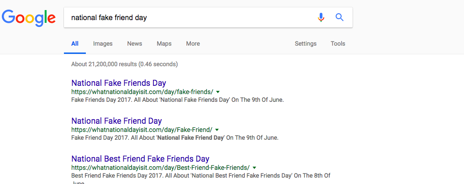The image size is (464, 184).
Task: Open the Settings menu
Action: [x=306, y=43]
